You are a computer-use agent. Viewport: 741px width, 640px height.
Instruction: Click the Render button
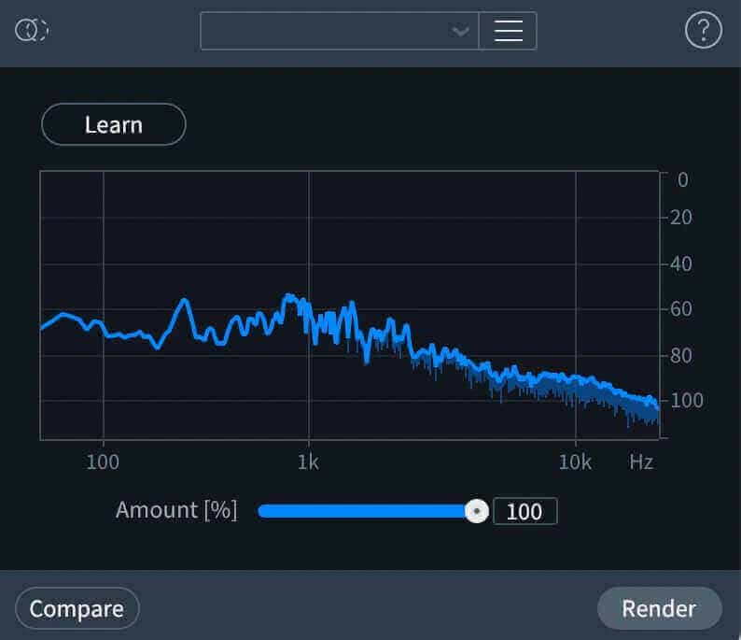coord(659,608)
